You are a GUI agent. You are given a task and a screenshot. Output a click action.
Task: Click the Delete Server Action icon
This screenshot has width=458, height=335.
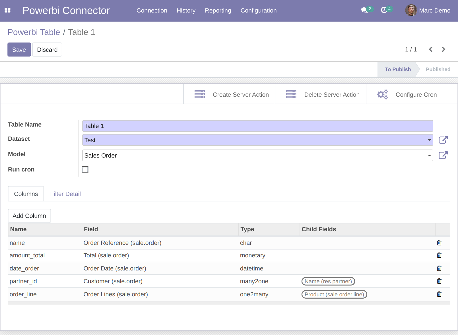coord(291,94)
